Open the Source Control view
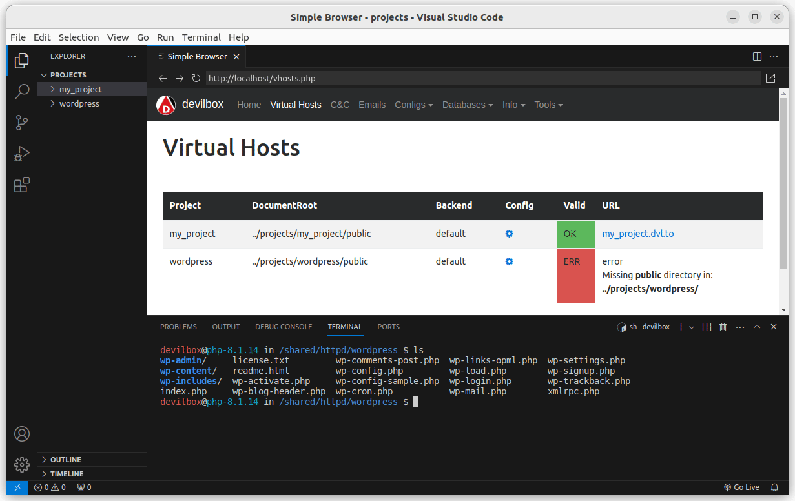The image size is (795, 501). click(22, 123)
